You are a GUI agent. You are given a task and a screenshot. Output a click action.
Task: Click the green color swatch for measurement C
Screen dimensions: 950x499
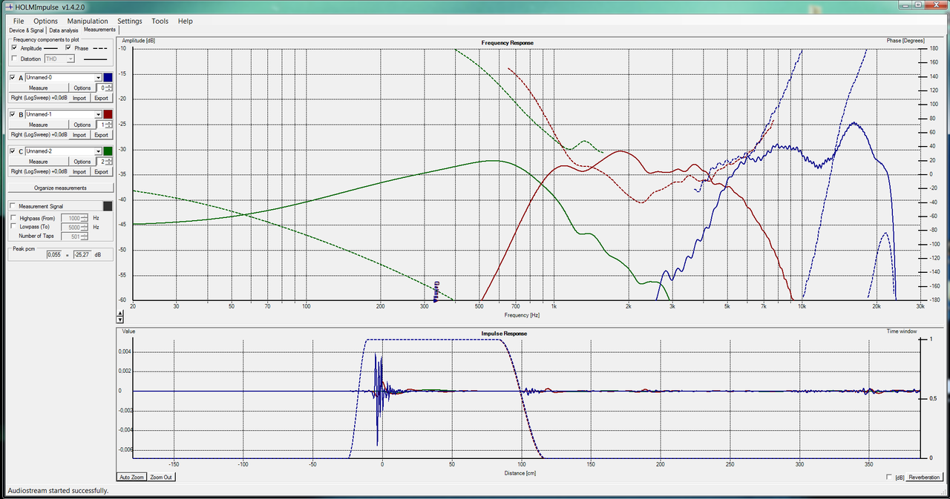click(108, 151)
